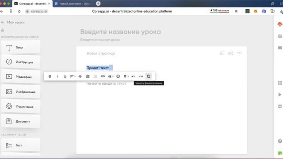Open the page more-options ellipsis menu
This screenshot has width=283, height=159.
coord(239,53)
